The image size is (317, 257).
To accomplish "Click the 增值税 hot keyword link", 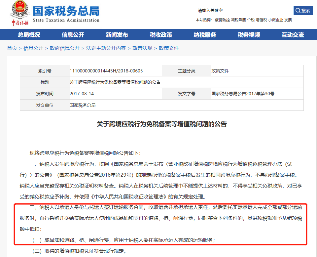I will pyautogui.click(x=261, y=20).
